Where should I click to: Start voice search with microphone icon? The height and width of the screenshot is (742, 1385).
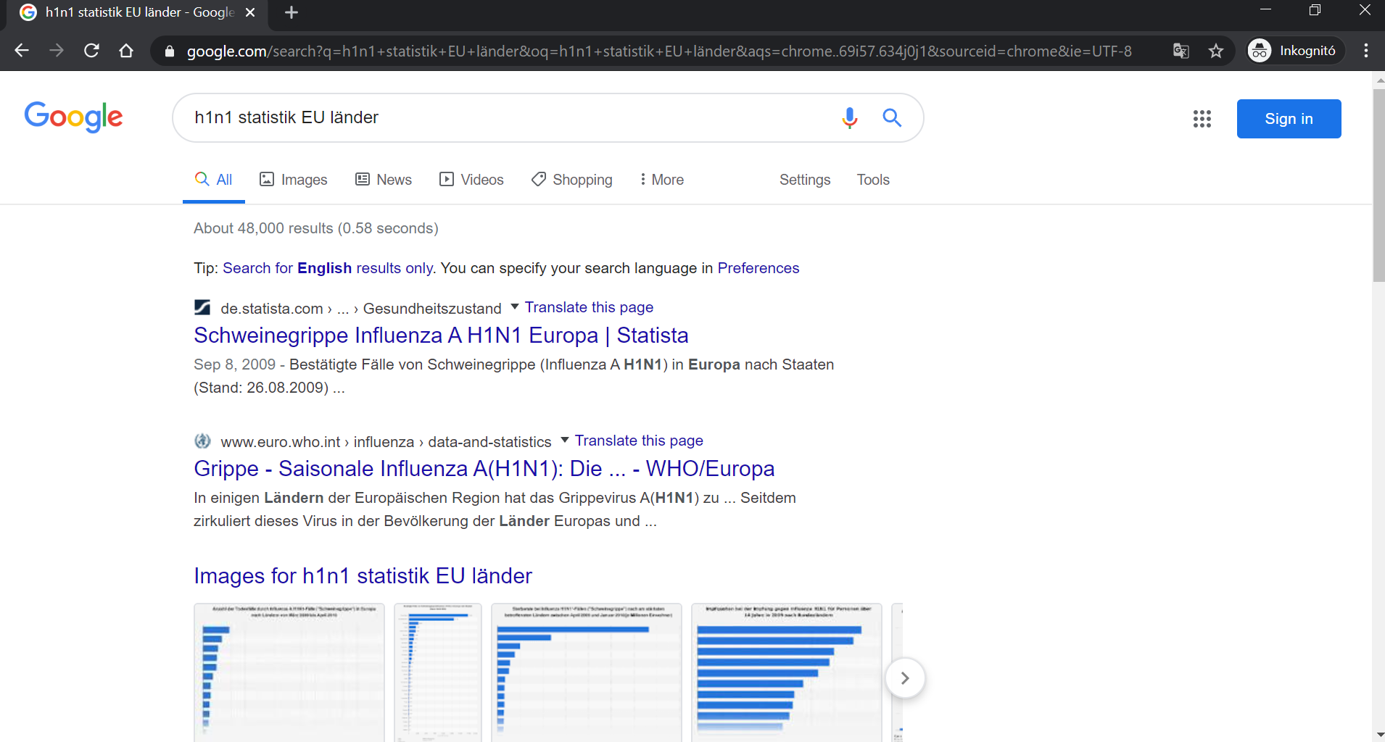coord(850,117)
